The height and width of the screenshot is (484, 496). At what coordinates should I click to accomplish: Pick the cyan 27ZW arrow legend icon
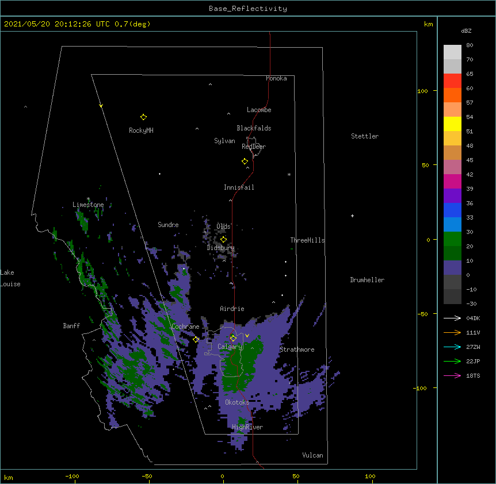point(452,347)
